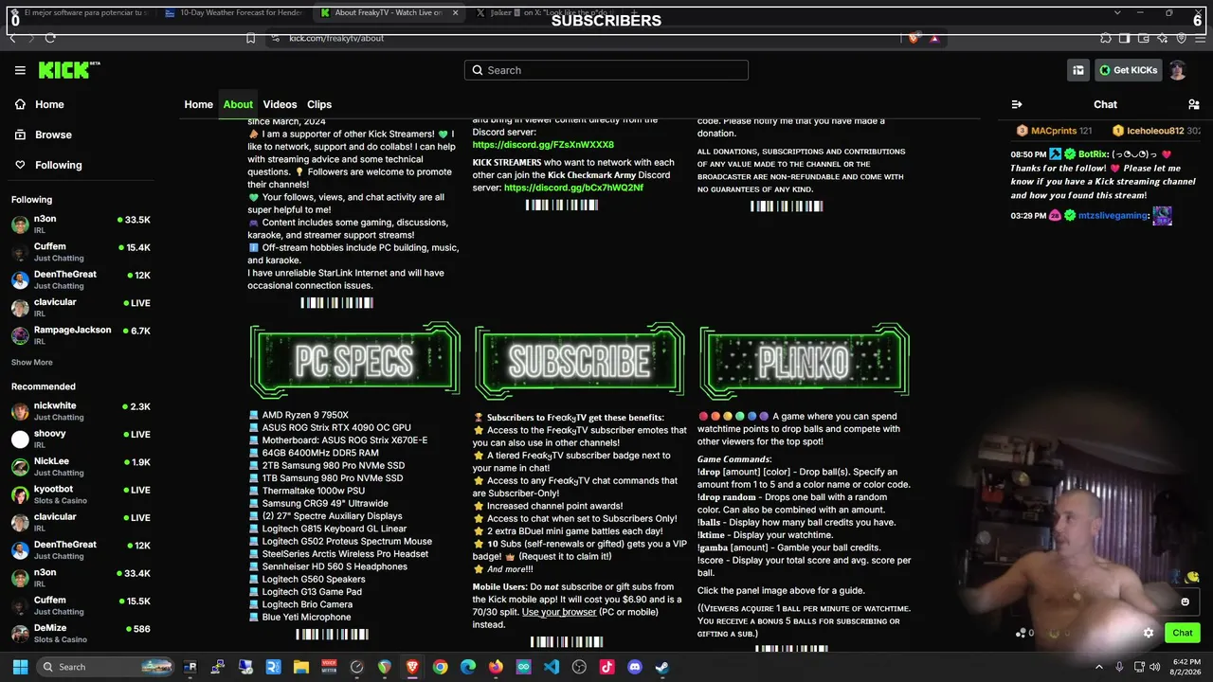1213x682 pixels.
Task: Switch to the channel Home tab
Action: pos(198,104)
